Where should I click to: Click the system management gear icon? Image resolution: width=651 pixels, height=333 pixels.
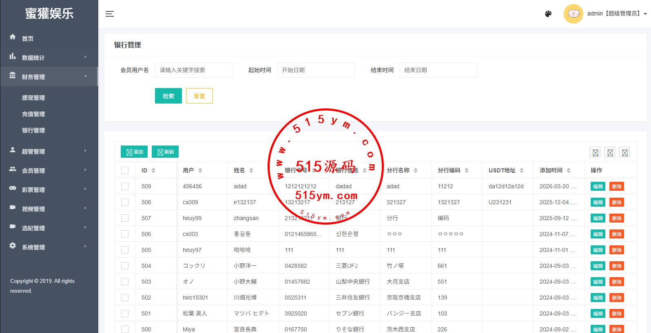click(13, 246)
